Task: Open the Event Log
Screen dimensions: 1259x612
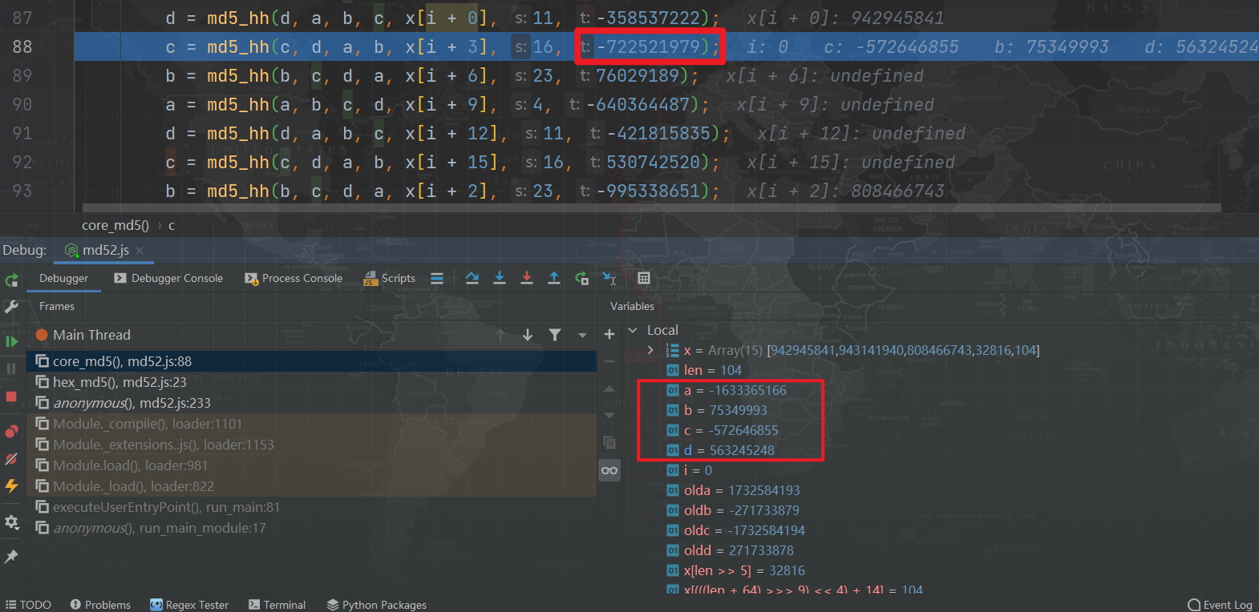Action: 1220,605
